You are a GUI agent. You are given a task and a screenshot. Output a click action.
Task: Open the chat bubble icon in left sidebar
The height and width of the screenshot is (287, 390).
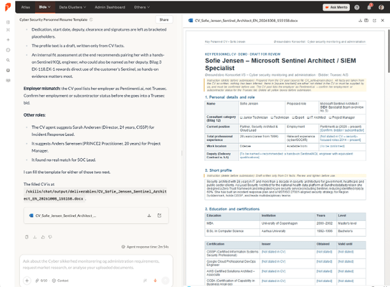coord(8,50)
